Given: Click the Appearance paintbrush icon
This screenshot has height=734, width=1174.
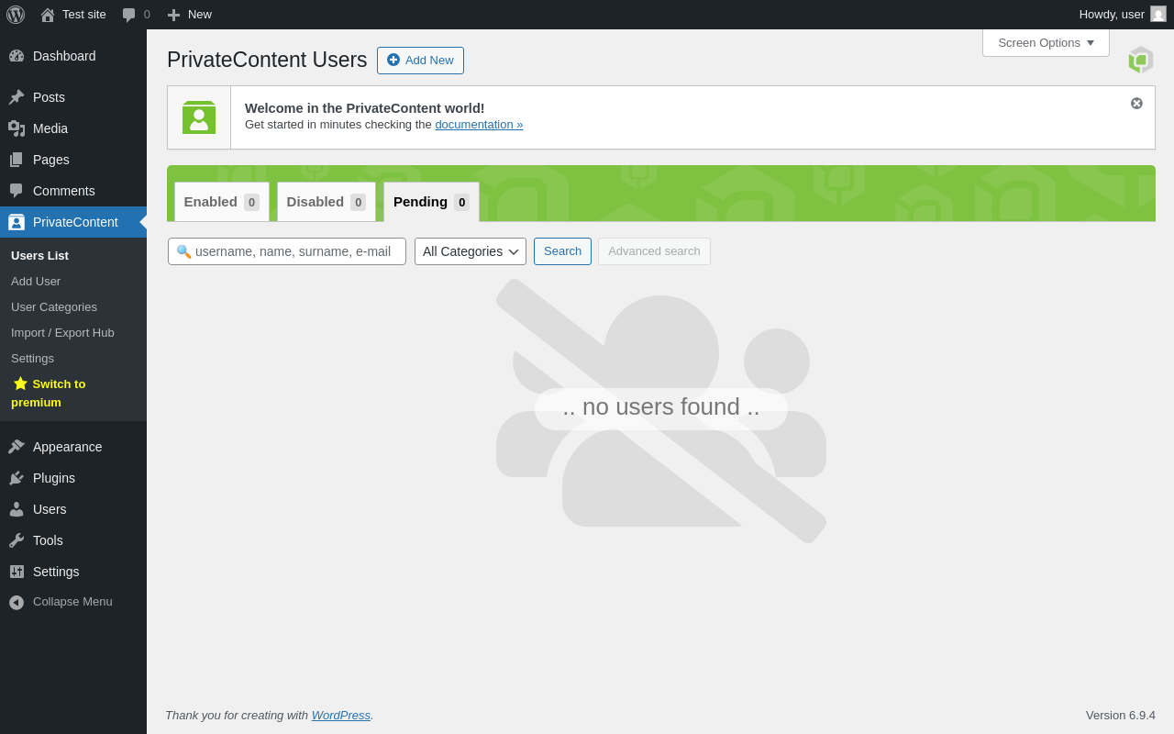Looking at the screenshot, I should (17, 447).
